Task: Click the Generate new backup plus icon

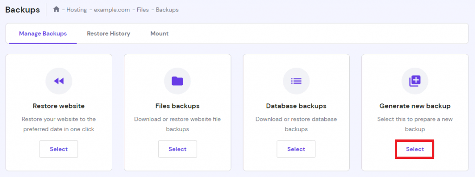Action: [x=415, y=81]
